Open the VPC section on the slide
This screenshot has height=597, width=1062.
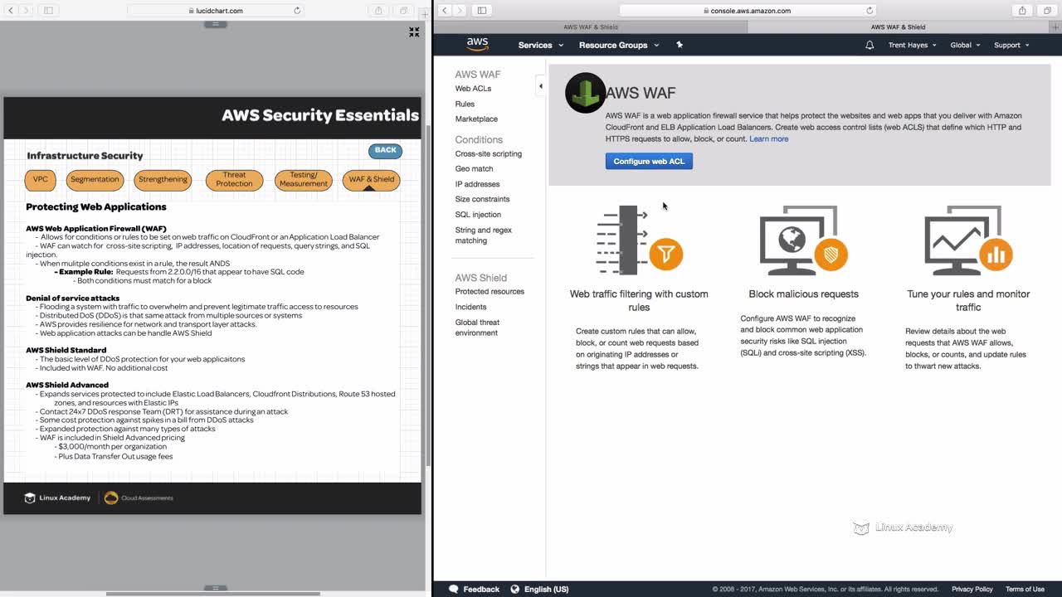click(41, 179)
